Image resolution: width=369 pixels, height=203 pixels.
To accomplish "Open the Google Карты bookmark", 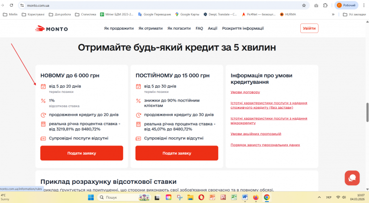I will coord(187,14).
